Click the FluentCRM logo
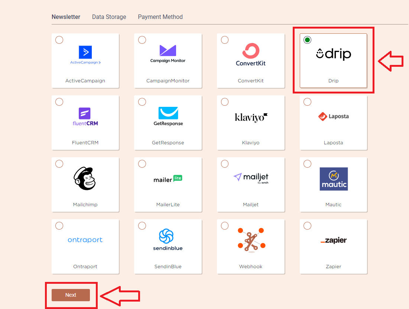 pyautogui.click(x=85, y=117)
